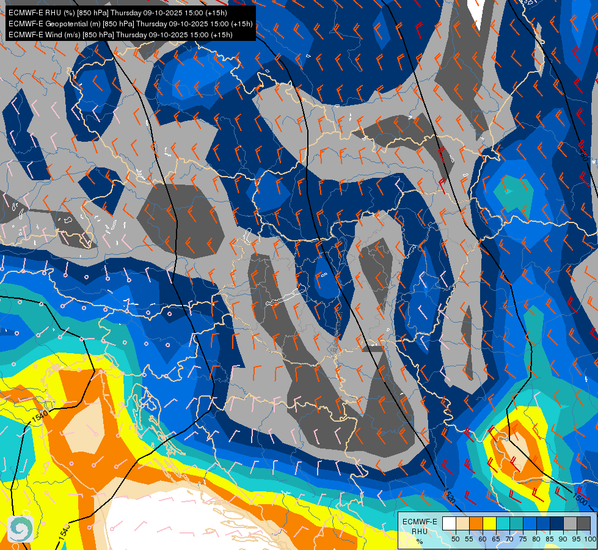Click the '%' unit label in the legend

click(420, 541)
